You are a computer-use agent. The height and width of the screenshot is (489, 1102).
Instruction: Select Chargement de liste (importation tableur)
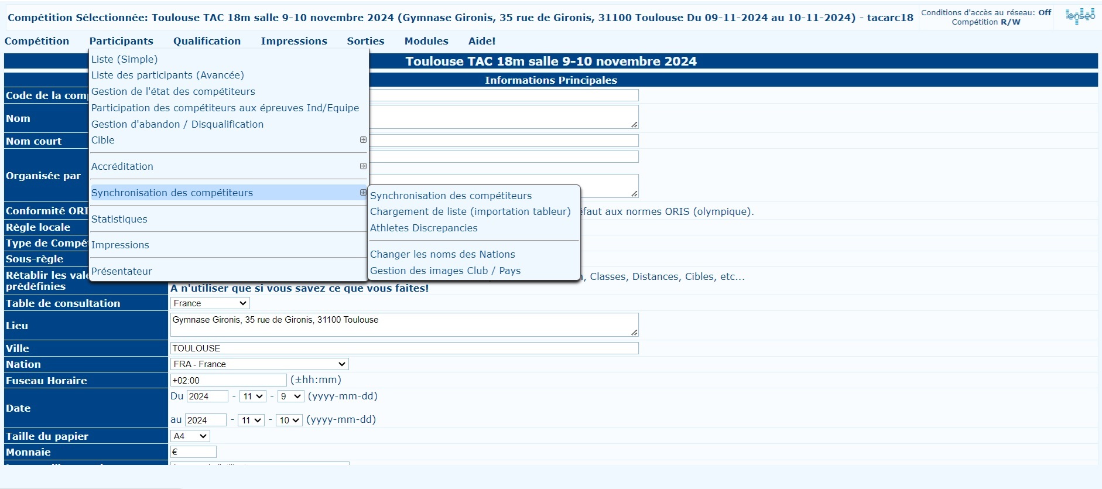(470, 211)
